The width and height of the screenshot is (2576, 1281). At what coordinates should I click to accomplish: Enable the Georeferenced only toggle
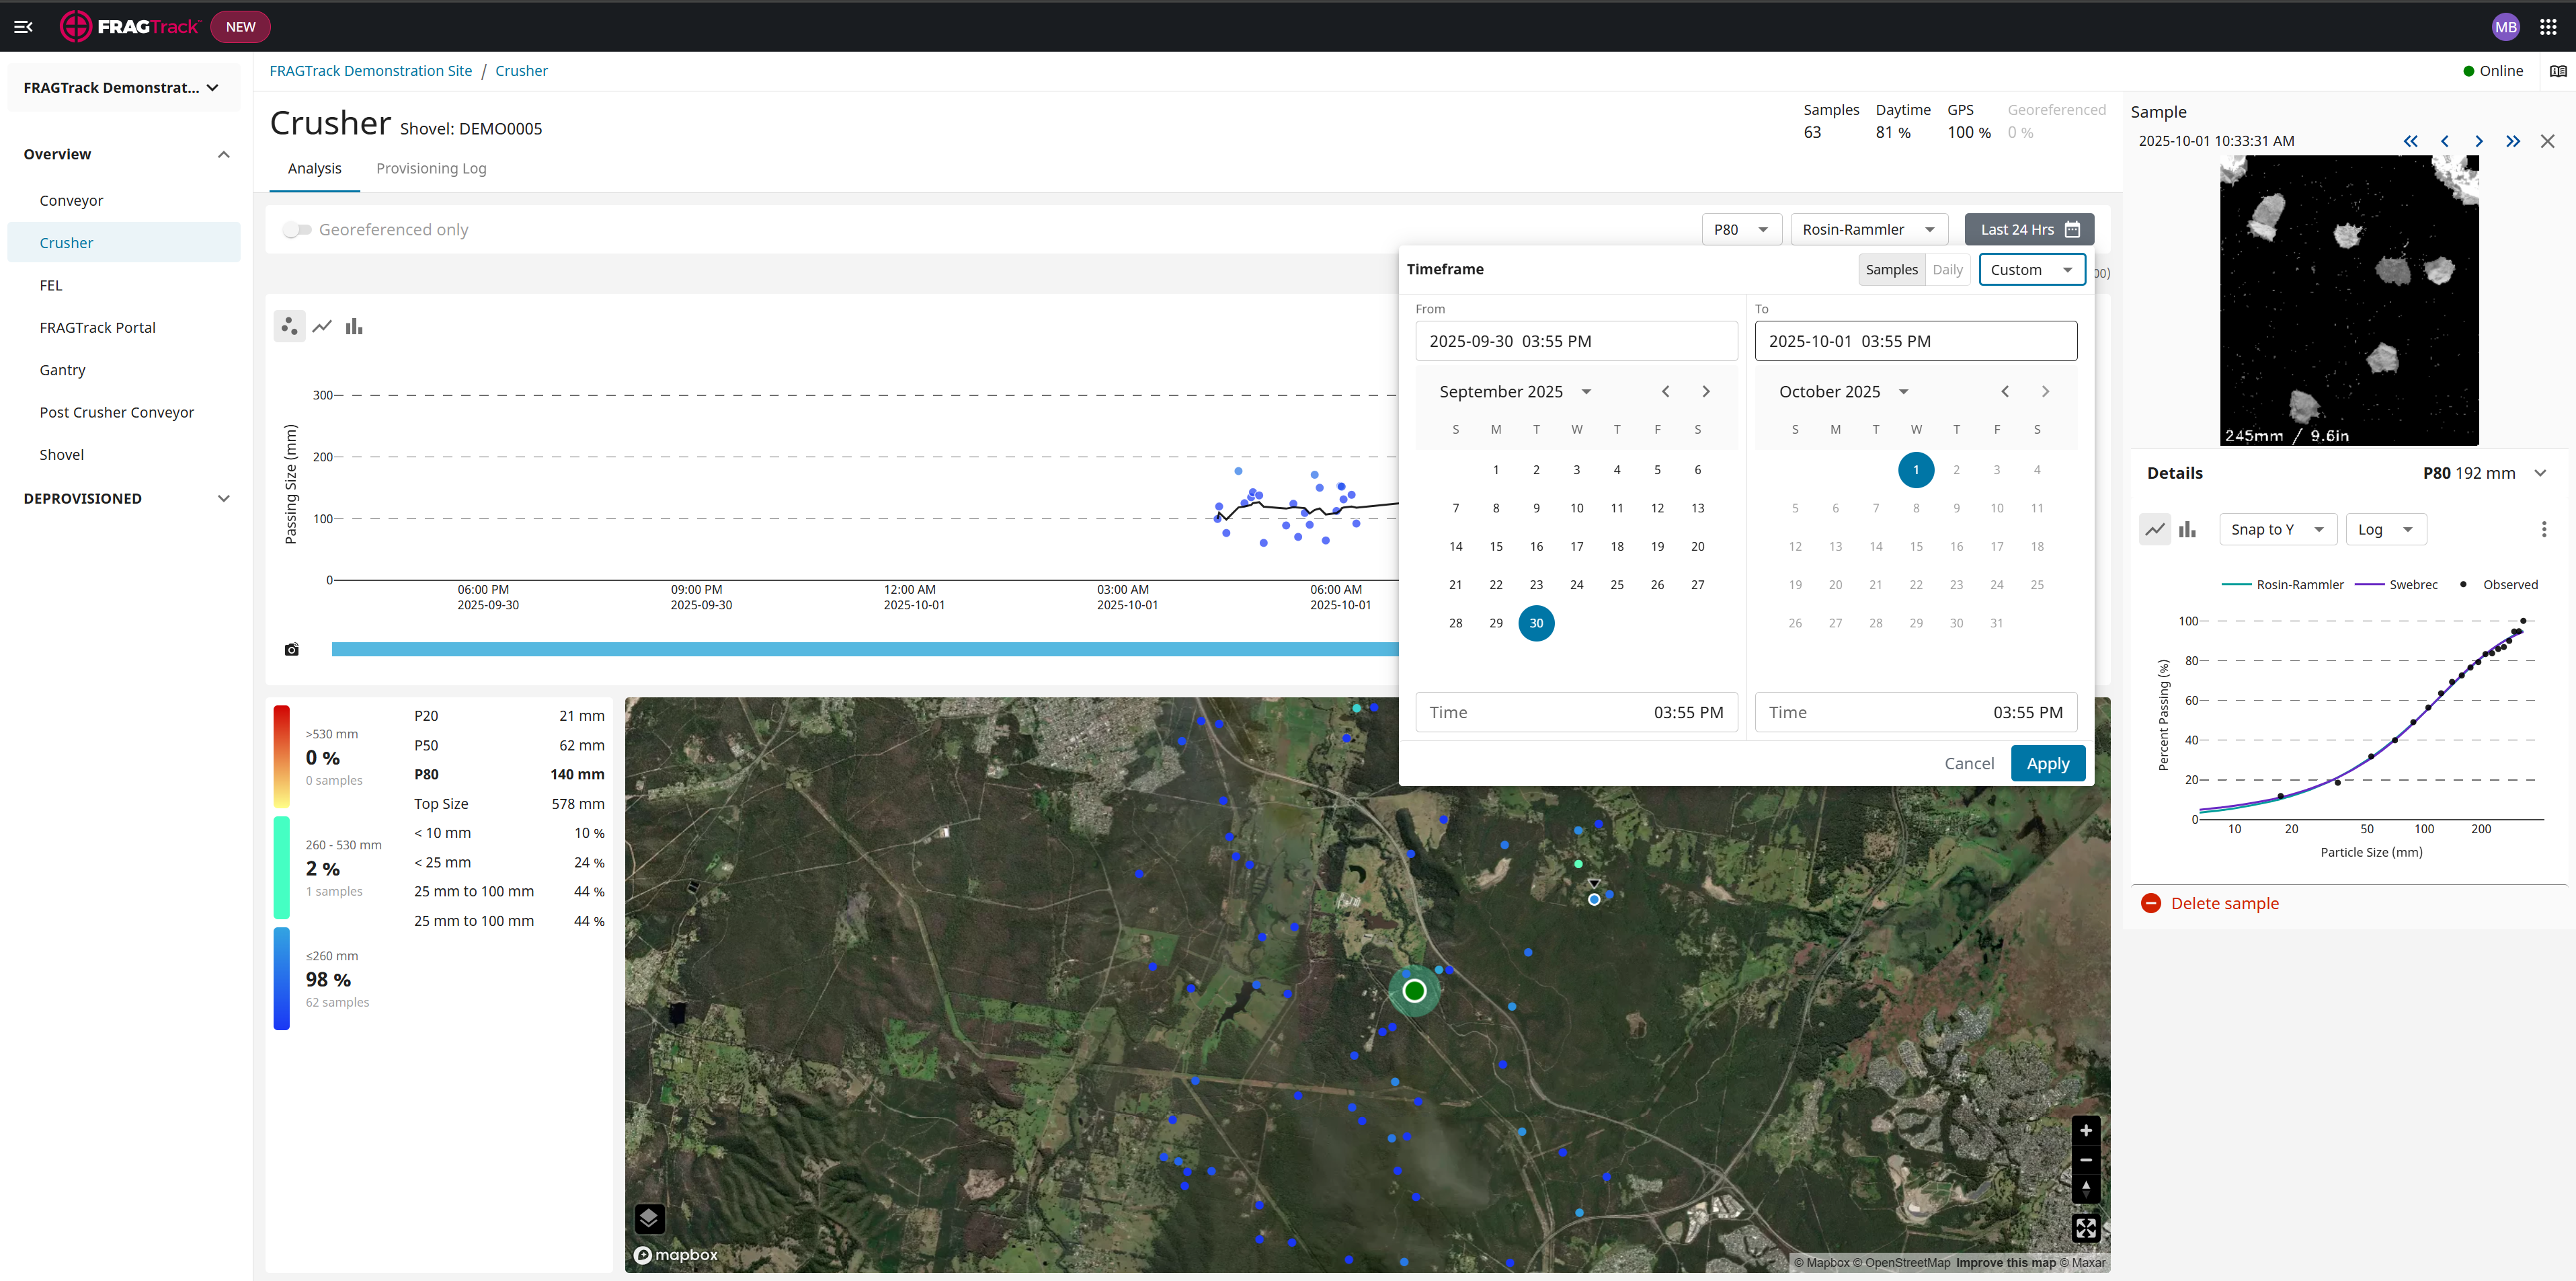[297, 230]
